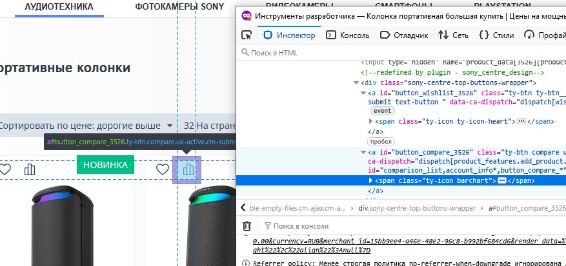The image size is (566, 266).
Task: Expand the ty-icon-heart span node
Action: (371, 121)
